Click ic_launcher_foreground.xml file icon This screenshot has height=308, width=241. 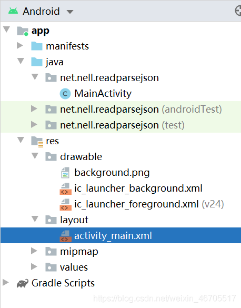[x=65, y=204]
